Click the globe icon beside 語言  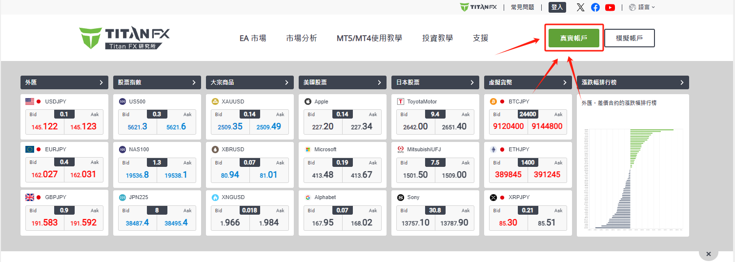(x=633, y=7)
